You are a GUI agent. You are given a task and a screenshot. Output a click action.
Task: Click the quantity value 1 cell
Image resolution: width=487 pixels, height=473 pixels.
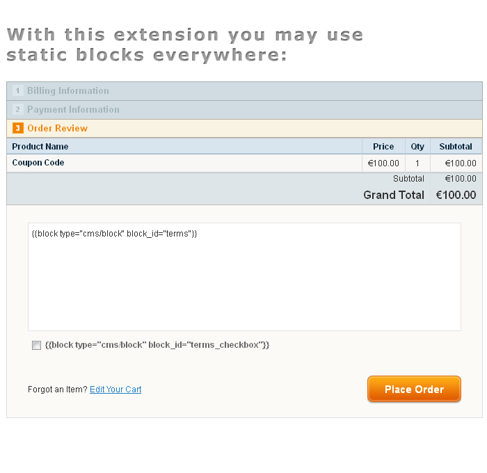(417, 163)
